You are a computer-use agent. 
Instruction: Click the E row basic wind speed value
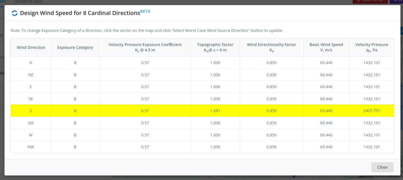(326, 87)
